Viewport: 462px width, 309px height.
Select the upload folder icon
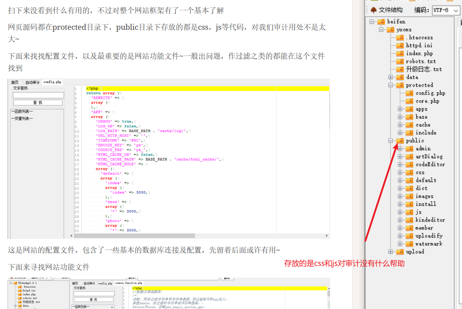click(400, 252)
